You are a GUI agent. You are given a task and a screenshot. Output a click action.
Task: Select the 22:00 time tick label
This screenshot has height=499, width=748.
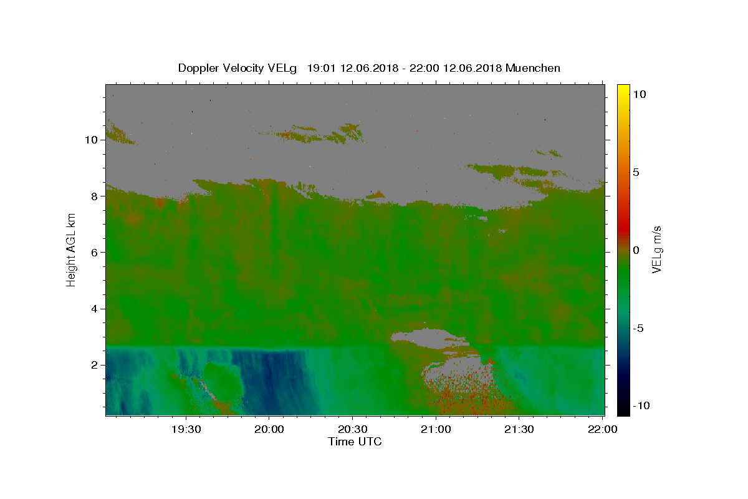point(602,430)
